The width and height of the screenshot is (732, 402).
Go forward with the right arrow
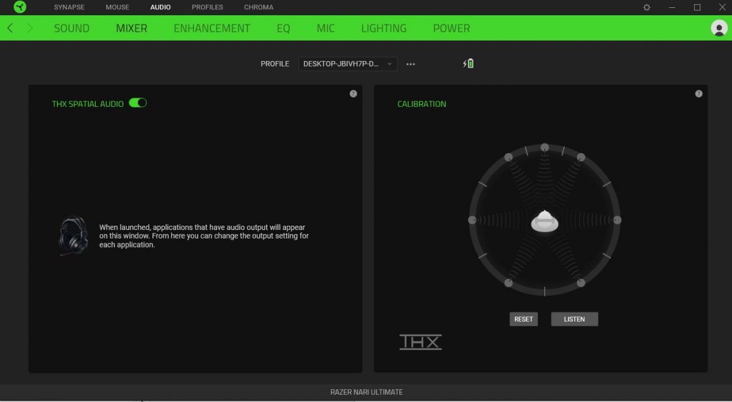(x=30, y=28)
